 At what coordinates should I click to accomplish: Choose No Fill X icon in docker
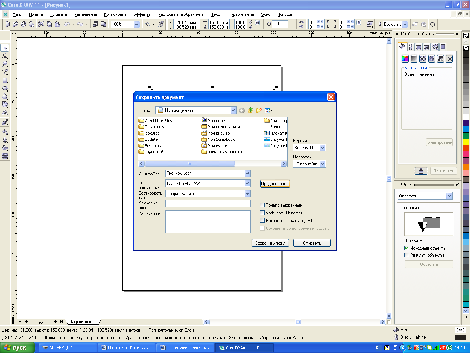[449, 58]
